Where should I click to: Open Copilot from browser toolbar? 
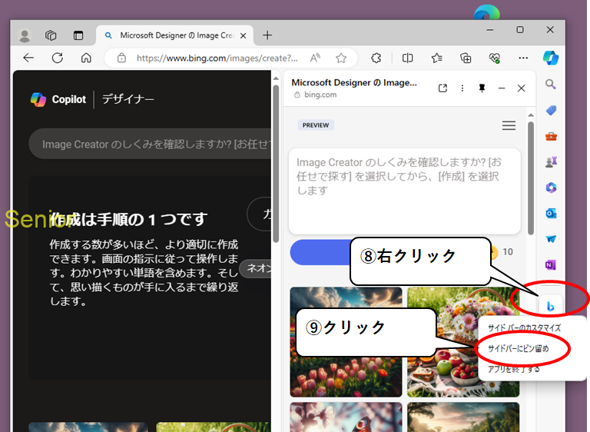tap(551, 58)
